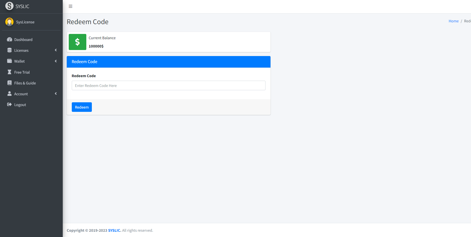Expand the Account submenu chevron
This screenshot has height=237, width=471.
(56, 94)
